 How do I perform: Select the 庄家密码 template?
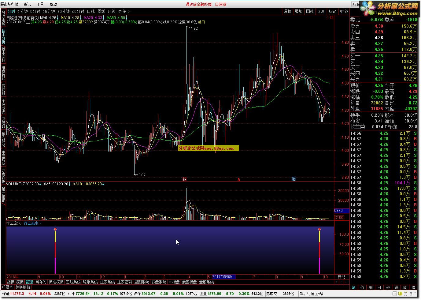tap(124, 282)
